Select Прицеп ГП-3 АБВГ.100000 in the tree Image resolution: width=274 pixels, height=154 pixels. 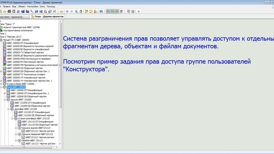pyautogui.click(x=16, y=40)
